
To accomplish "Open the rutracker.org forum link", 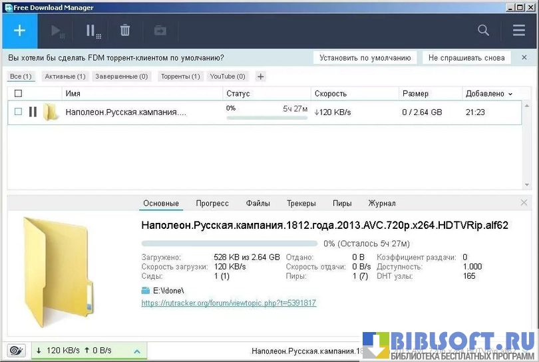I will 228,303.
